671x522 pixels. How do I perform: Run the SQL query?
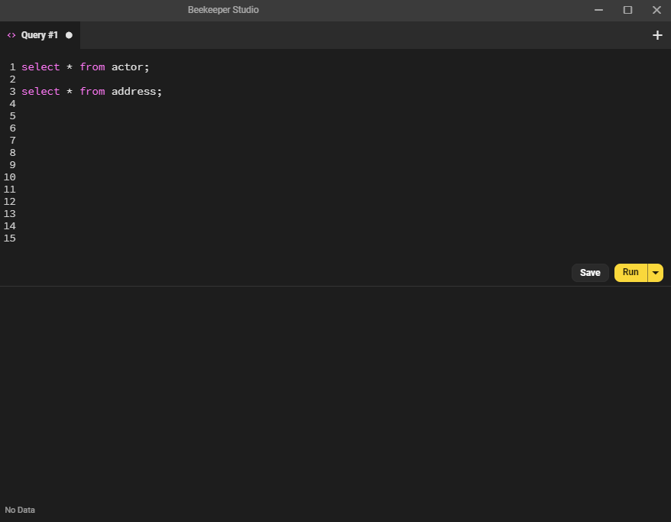point(630,272)
